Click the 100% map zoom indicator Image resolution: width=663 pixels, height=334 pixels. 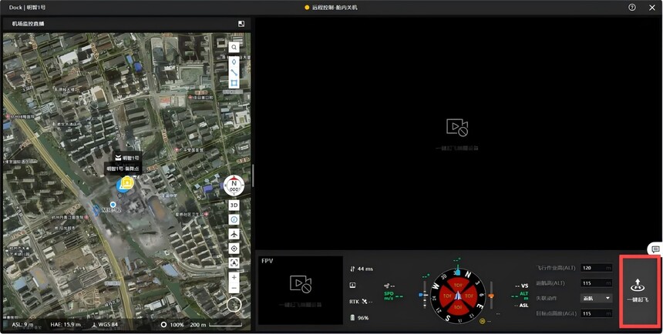[x=173, y=325]
